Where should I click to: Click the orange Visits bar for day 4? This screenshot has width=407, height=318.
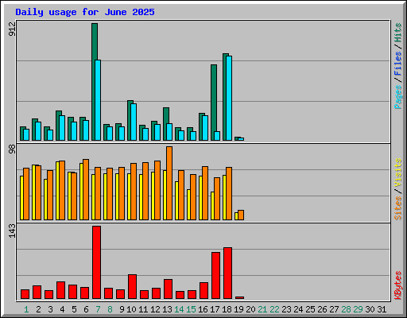pyautogui.click(x=62, y=190)
